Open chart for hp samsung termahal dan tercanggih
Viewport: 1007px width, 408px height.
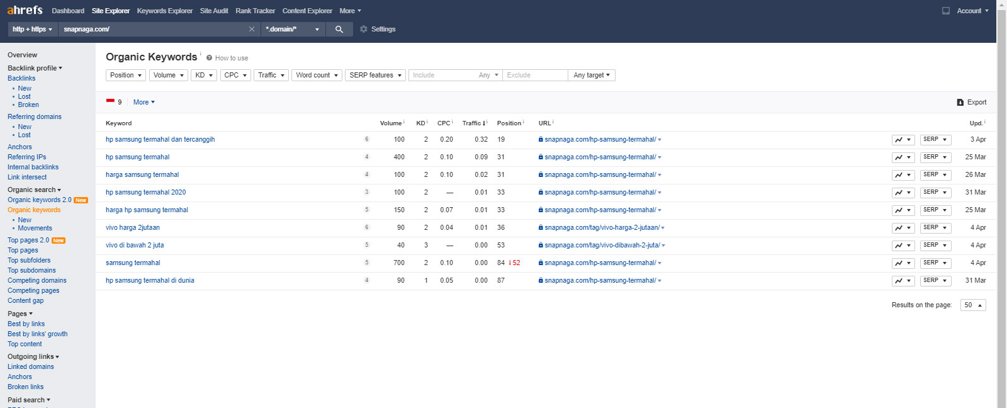point(903,140)
